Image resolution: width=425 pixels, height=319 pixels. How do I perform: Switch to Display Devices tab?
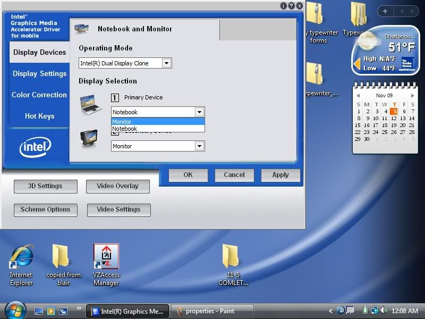[x=39, y=52]
